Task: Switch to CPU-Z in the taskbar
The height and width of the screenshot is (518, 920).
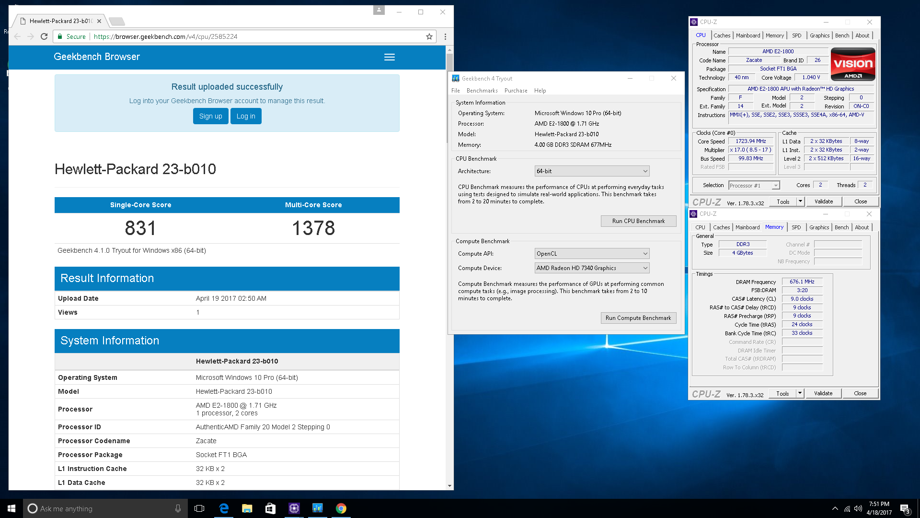Action: click(x=294, y=508)
